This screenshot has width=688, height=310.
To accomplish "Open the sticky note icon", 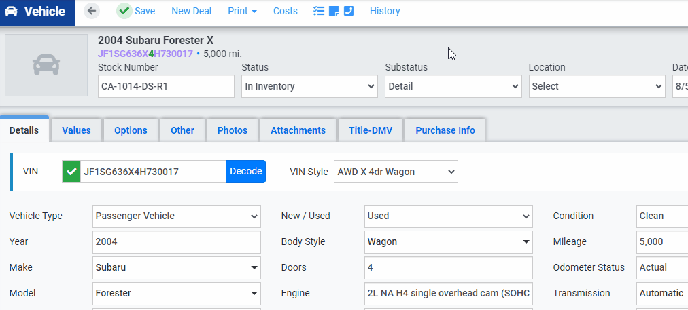I will [334, 11].
